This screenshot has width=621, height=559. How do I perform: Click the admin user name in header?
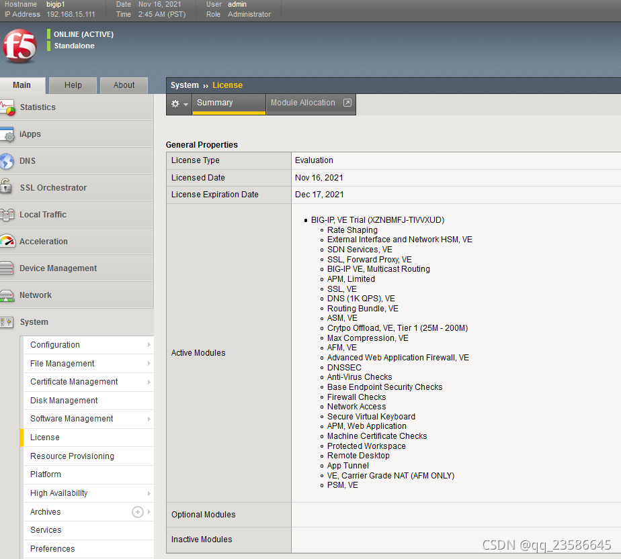click(237, 4)
